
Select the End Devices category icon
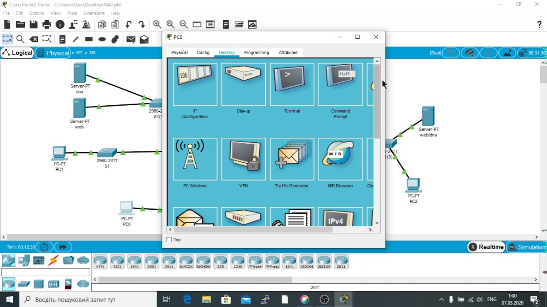pyautogui.click(x=24, y=260)
